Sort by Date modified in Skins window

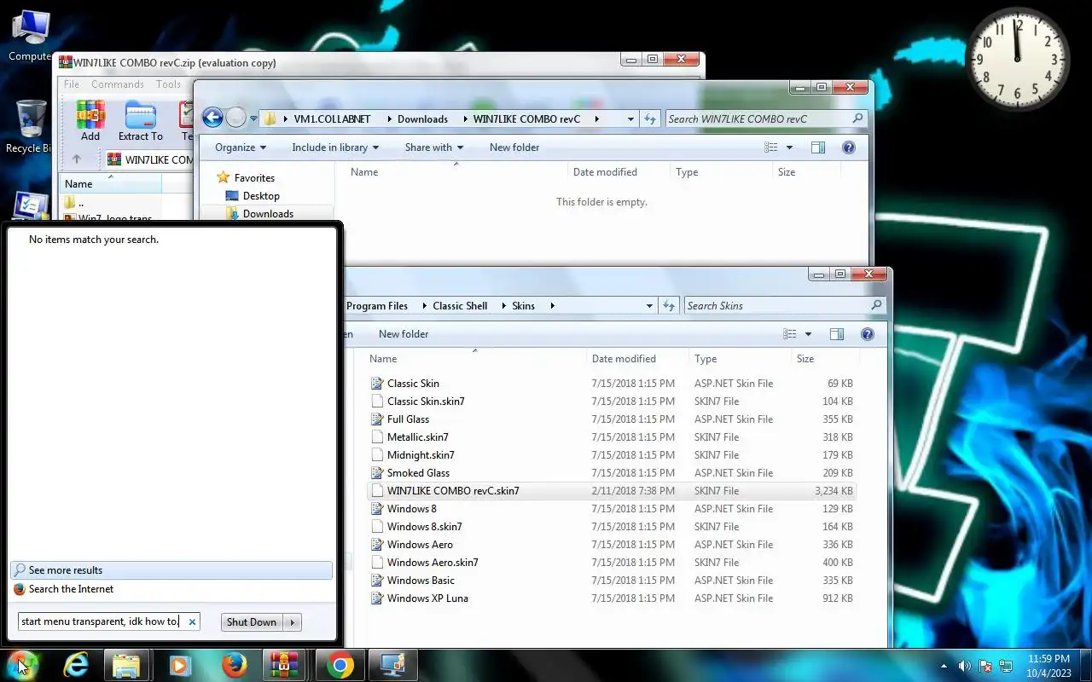click(639, 359)
